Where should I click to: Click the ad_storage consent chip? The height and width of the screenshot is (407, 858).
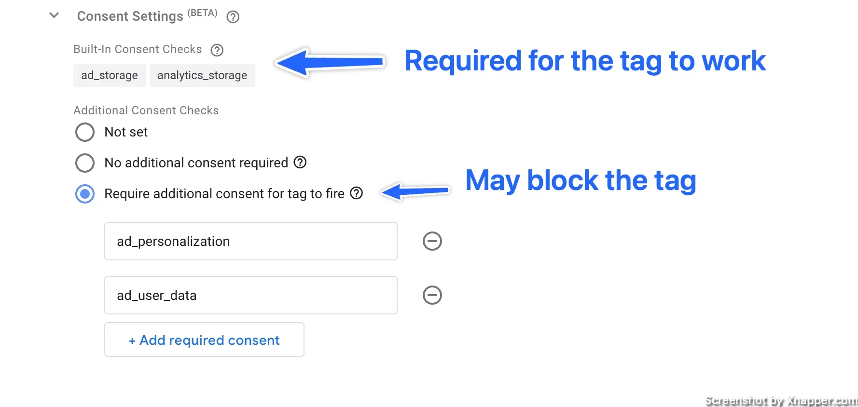[110, 75]
